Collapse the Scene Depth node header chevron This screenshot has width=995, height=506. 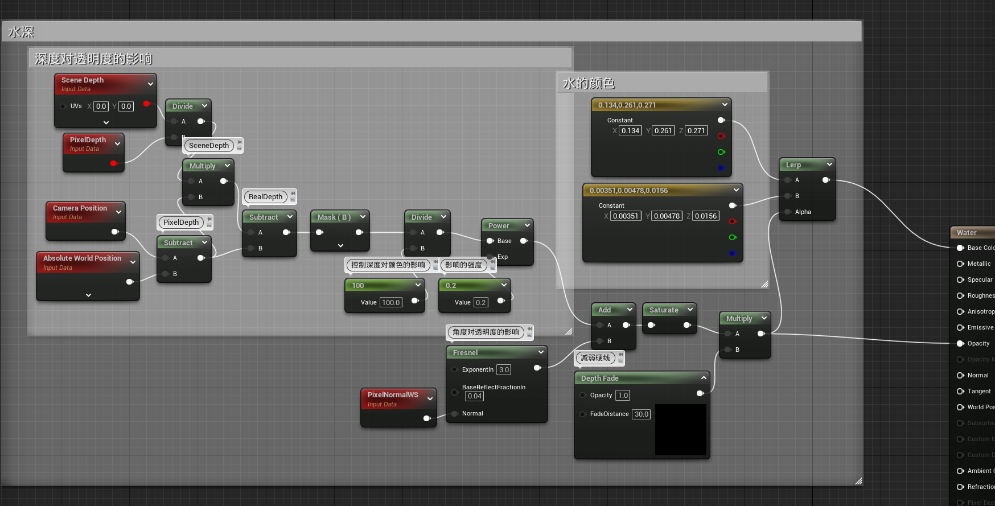(150, 84)
